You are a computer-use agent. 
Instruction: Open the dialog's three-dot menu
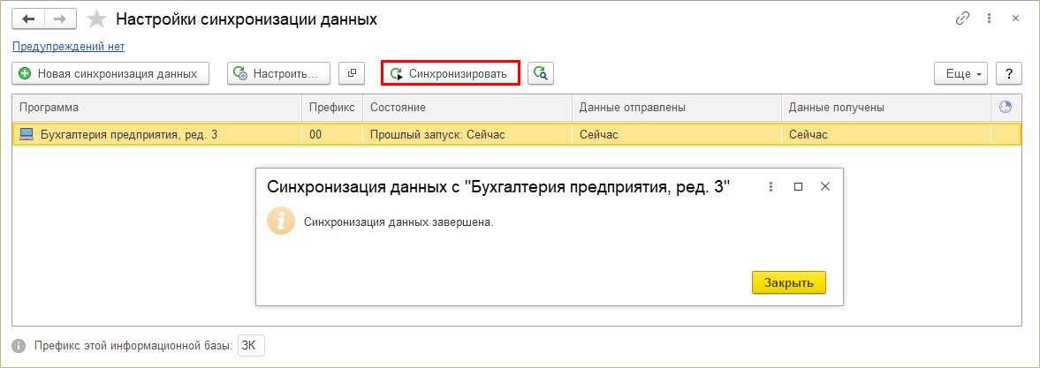771,187
